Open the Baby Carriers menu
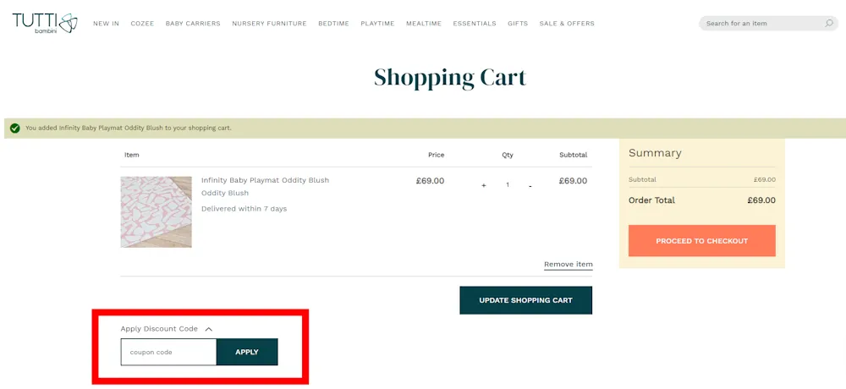 (x=193, y=23)
